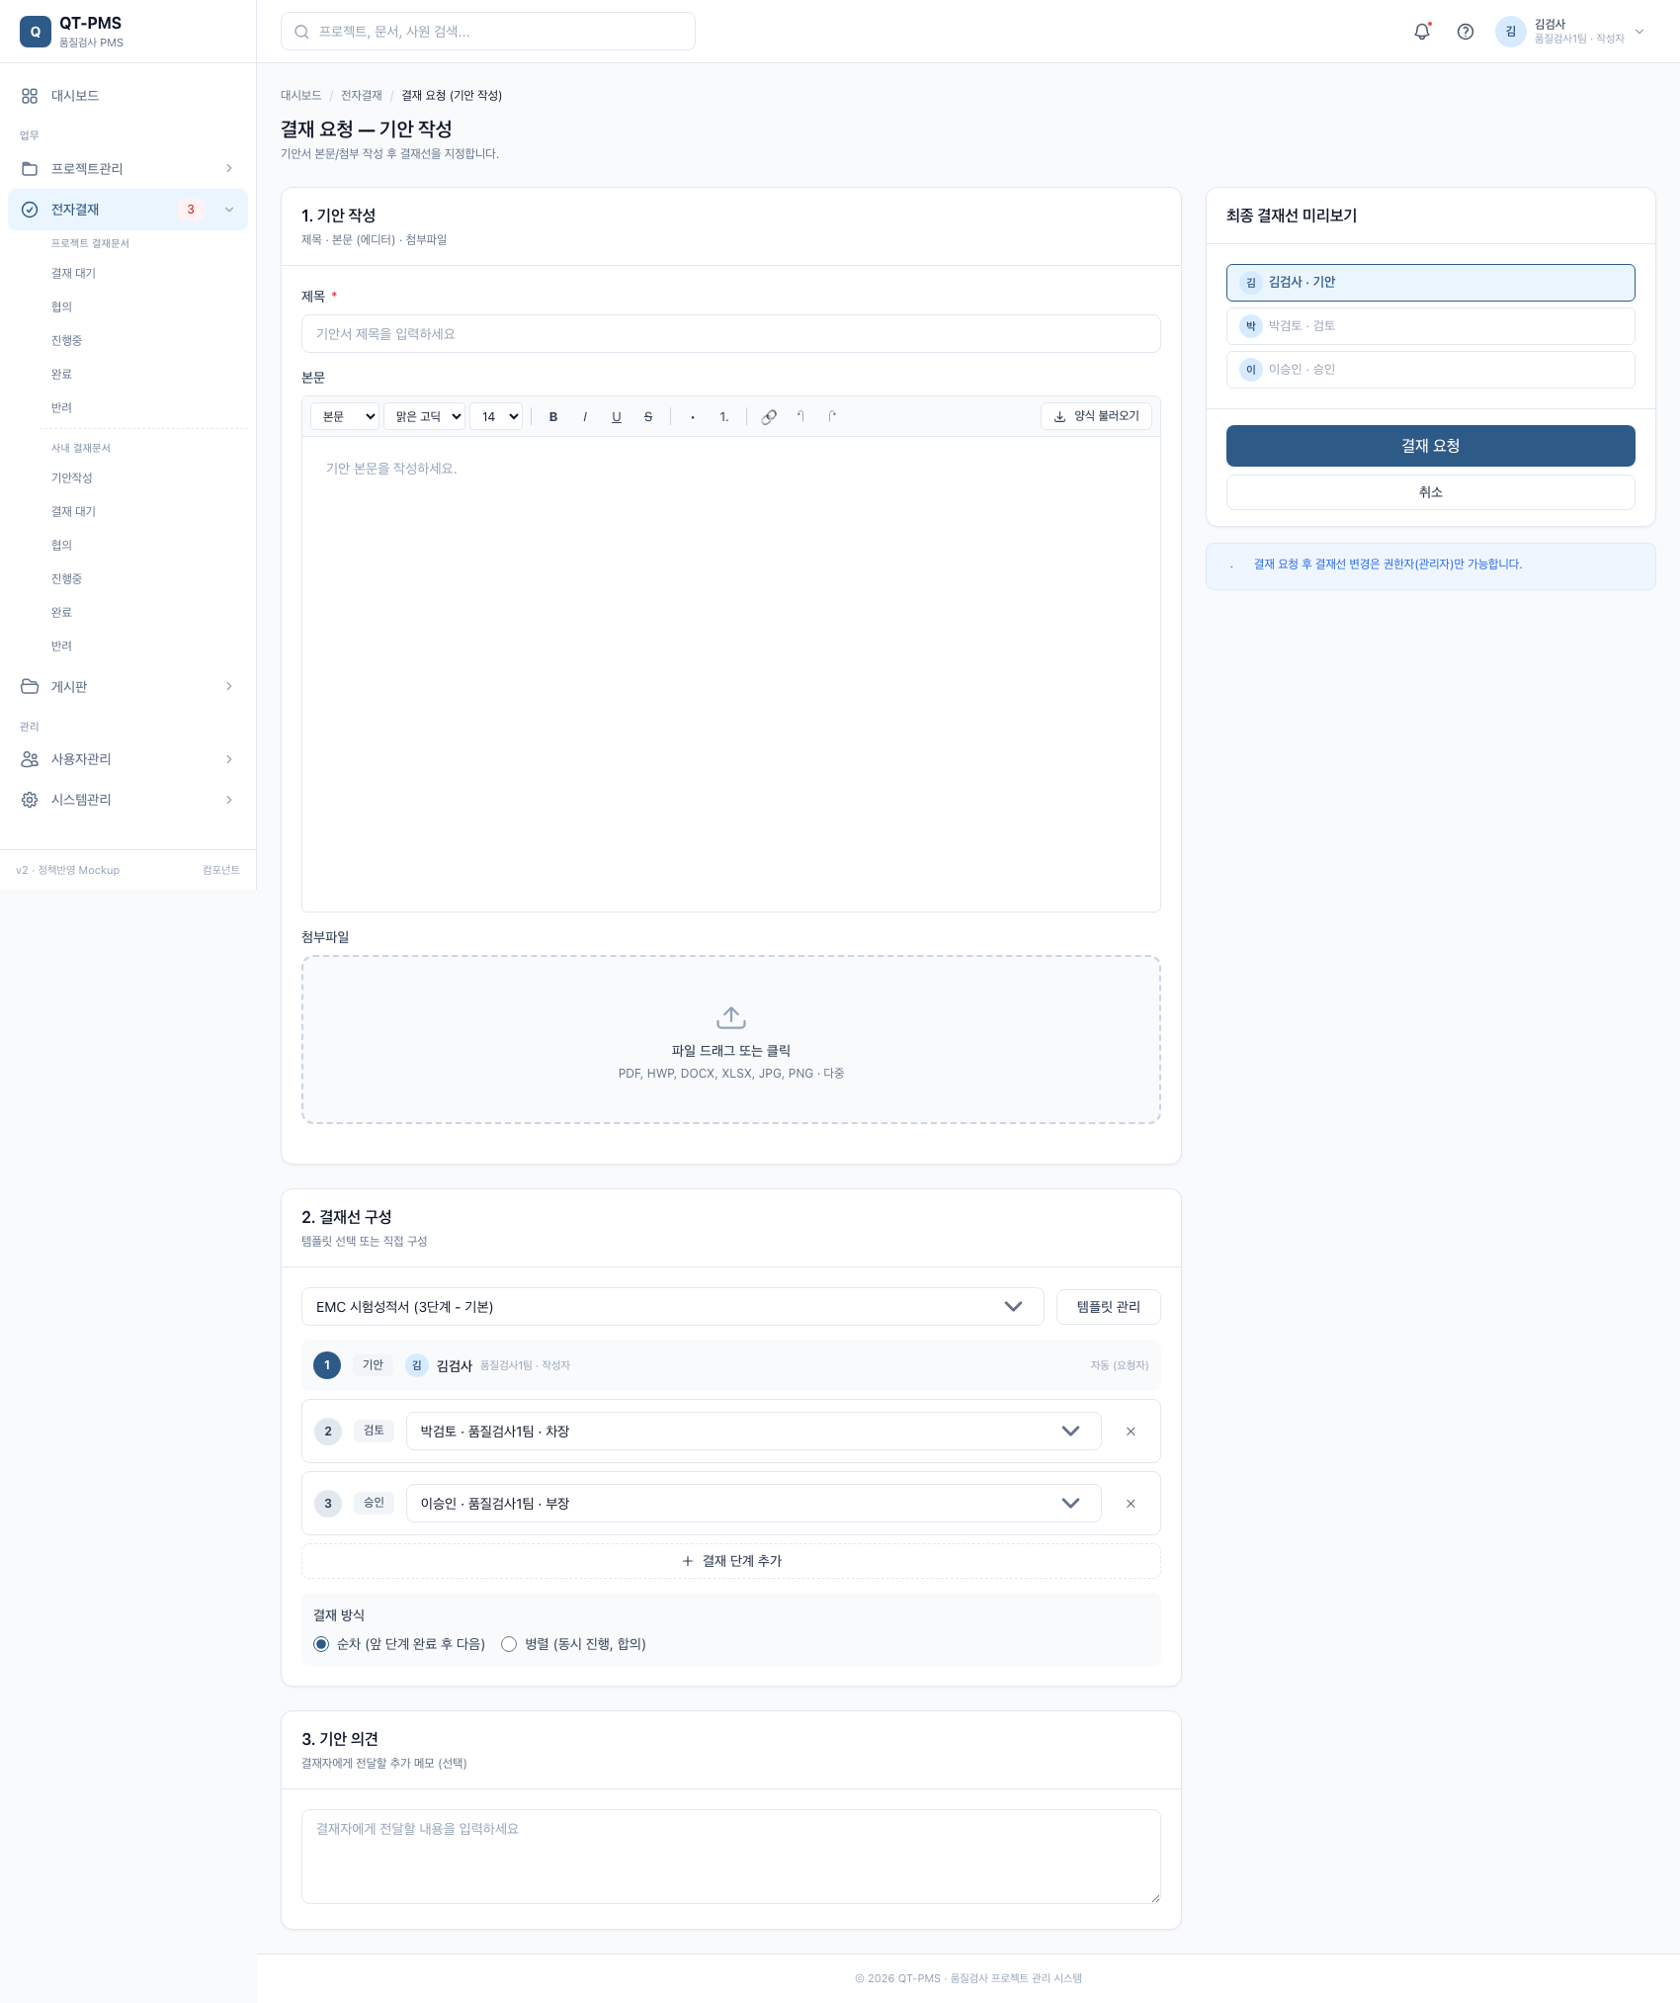This screenshot has width=1680, height=2003.
Task: Open 완료 under 사내 결재문서
Action: click(x=61, y=613)
